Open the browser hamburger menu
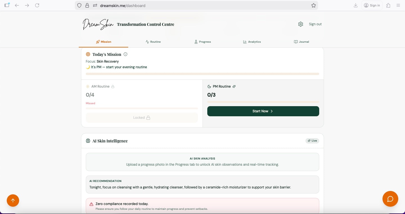Viewport: 405px width, 214px height. pos(398,5)
